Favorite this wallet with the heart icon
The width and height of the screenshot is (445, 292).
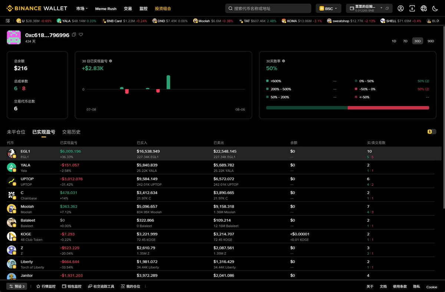[81, 34]
